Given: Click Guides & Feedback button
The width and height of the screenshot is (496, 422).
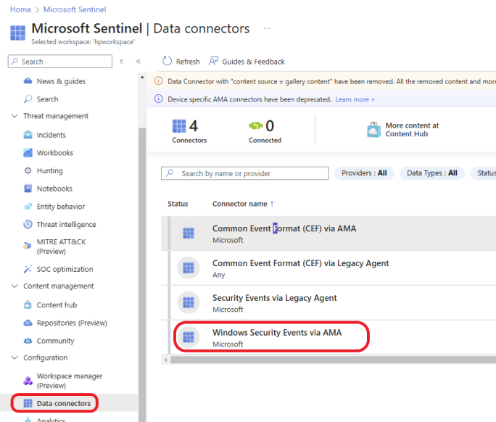Looking at the screenshot, I should tap(247, 62).
